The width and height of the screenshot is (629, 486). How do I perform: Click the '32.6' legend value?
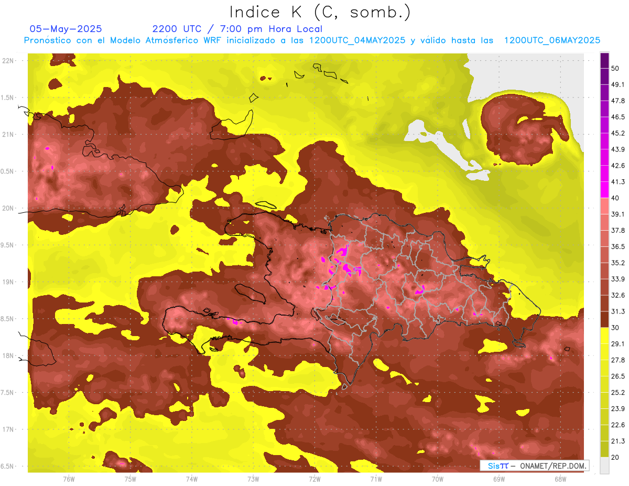coord(618,296)
